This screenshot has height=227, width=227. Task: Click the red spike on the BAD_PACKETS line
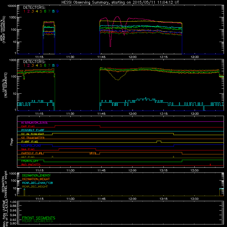(x=210, y=165)
